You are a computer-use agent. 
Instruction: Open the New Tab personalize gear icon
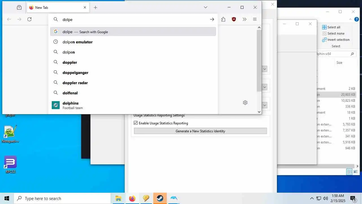[x=245, y=103]
